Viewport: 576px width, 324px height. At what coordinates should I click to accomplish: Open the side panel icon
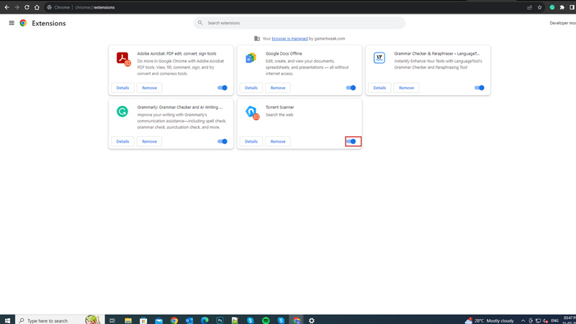point(572,7)
